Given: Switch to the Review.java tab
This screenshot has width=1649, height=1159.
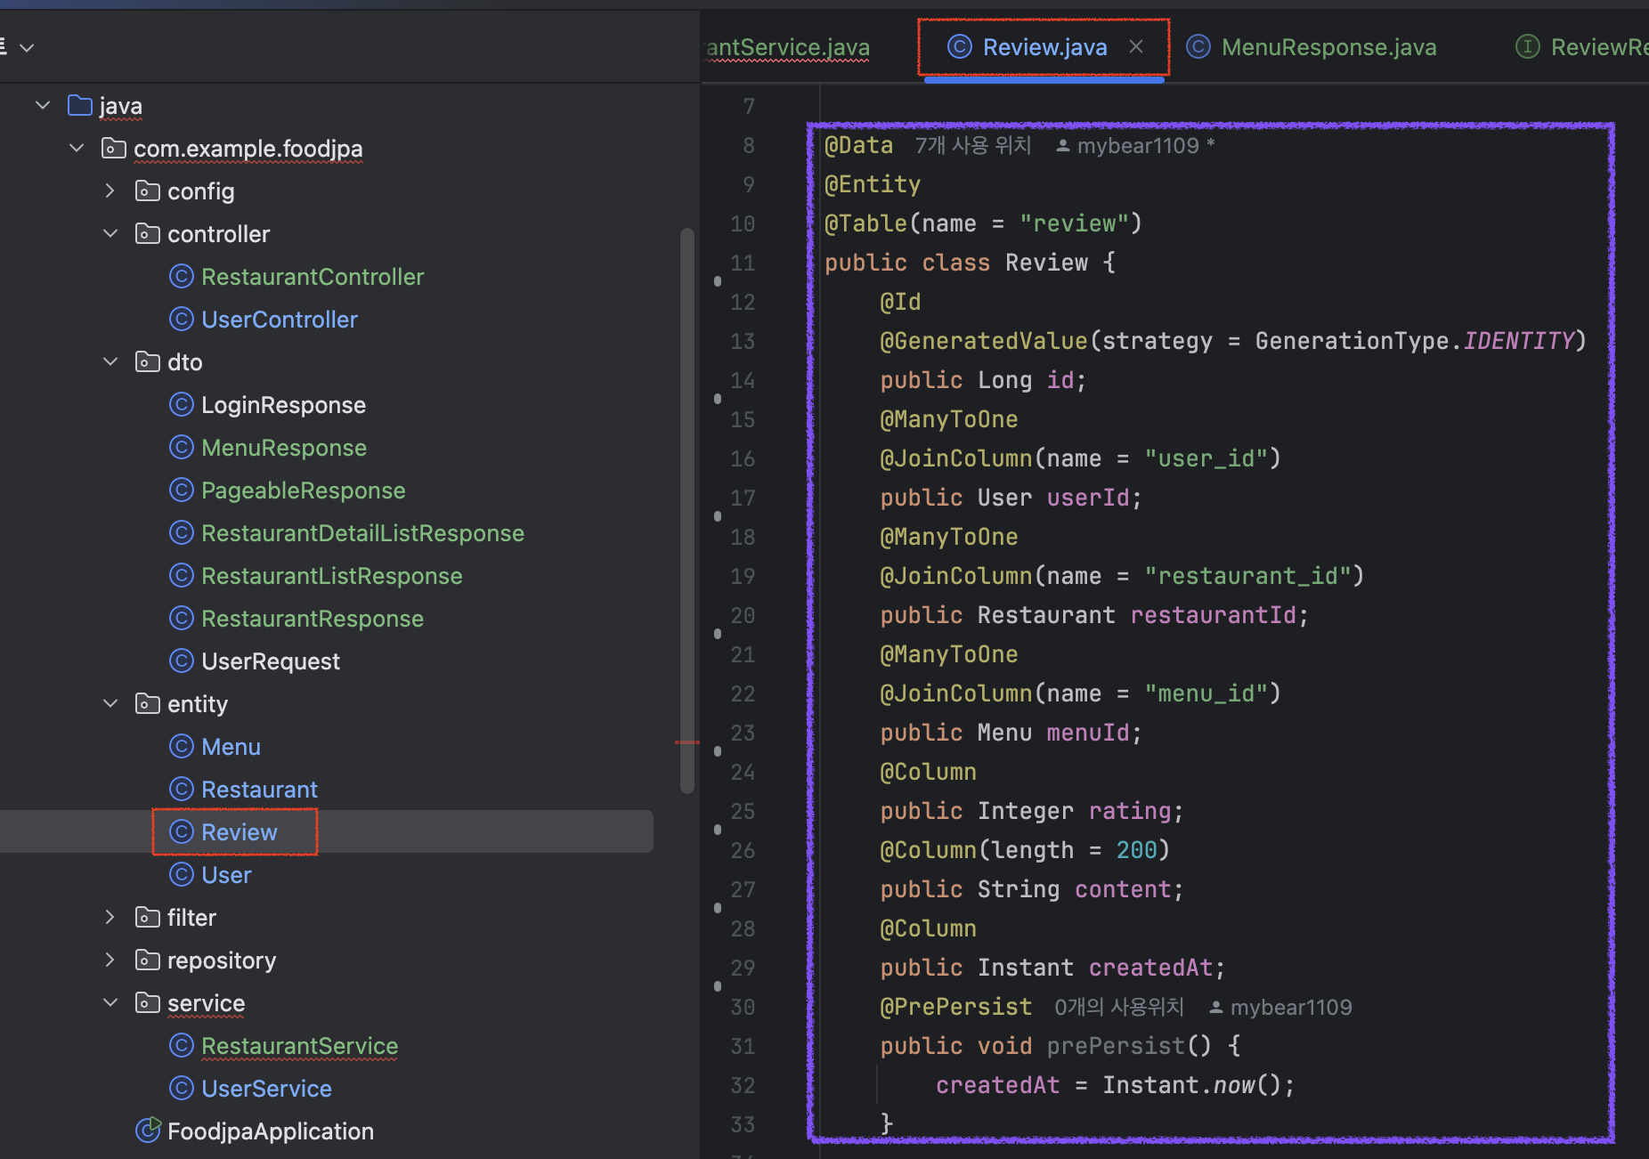Looking at the screenshot, I should point(1044,47).
